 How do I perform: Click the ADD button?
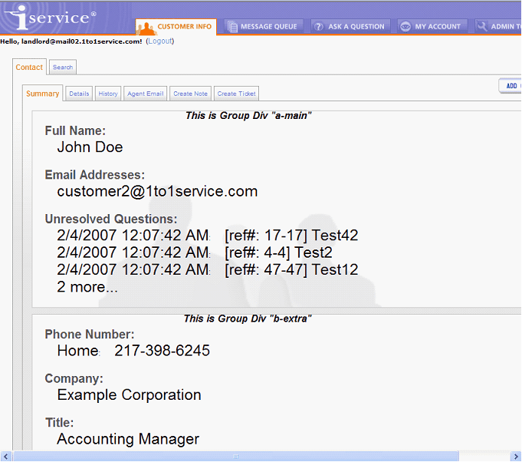tap(511, 86)
